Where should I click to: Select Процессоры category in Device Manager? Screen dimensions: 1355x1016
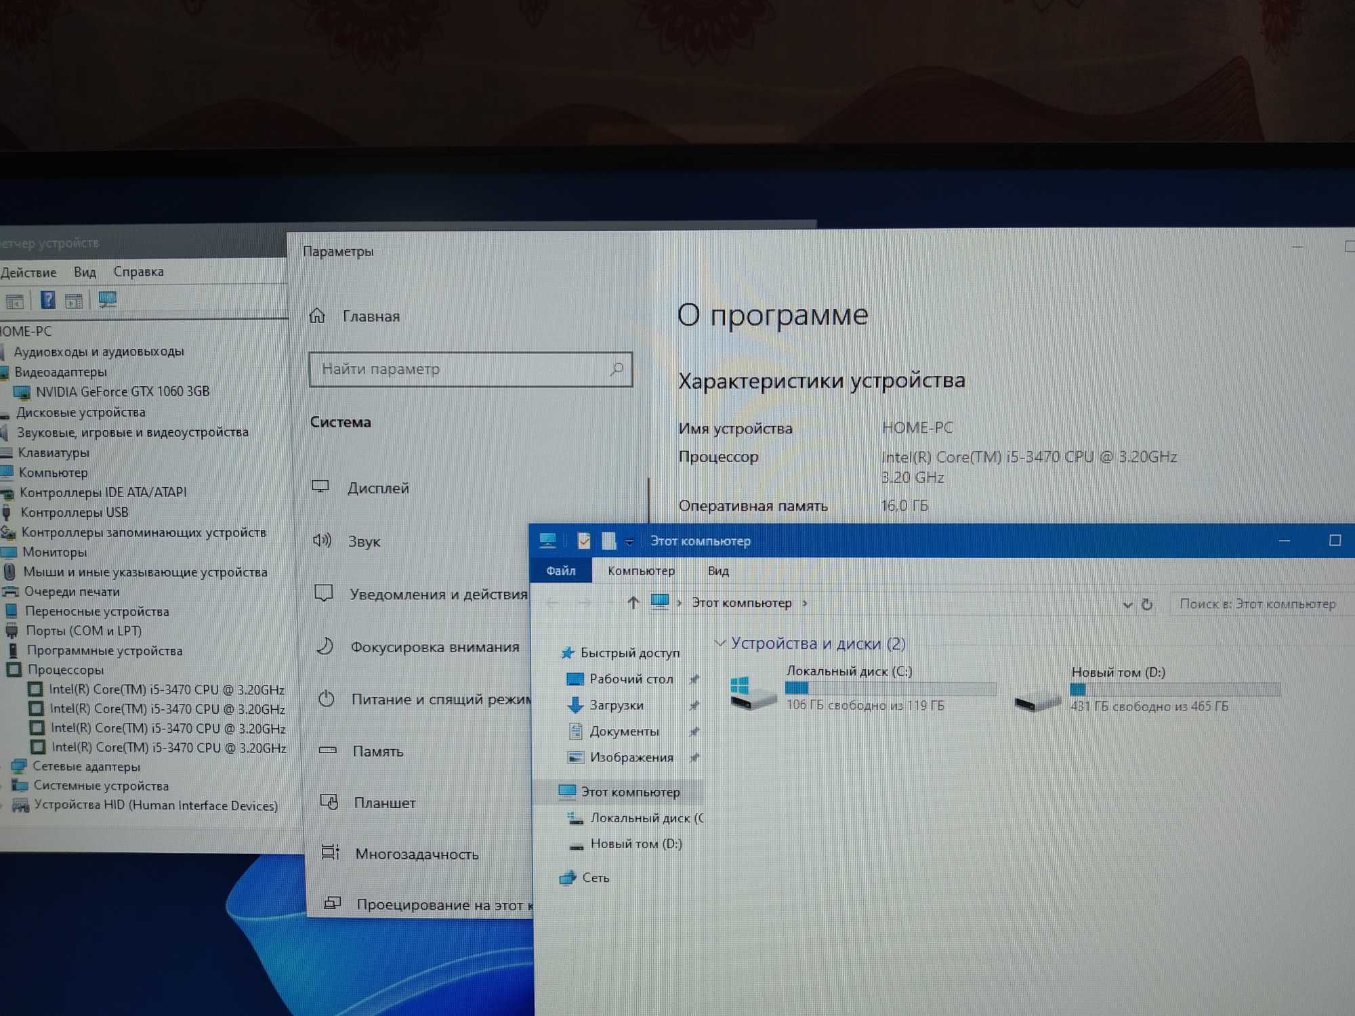tap(65, 670)
